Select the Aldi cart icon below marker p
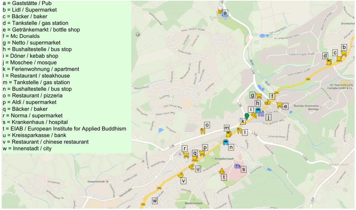 coord(202,153)
